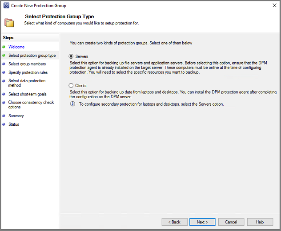Click the DPM app icon in title bar
The width and height of the screenshot is (281, 231).
point(6,5)
